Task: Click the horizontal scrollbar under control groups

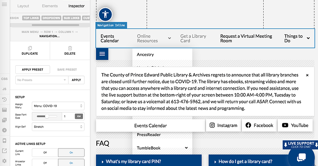Action: (55, 25)
